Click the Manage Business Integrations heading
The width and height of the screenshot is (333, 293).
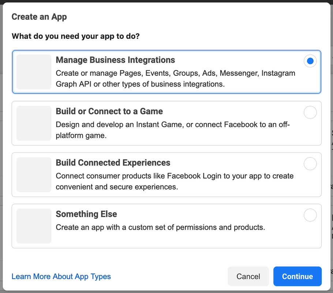pyautogui.click(x=115, y=60)
